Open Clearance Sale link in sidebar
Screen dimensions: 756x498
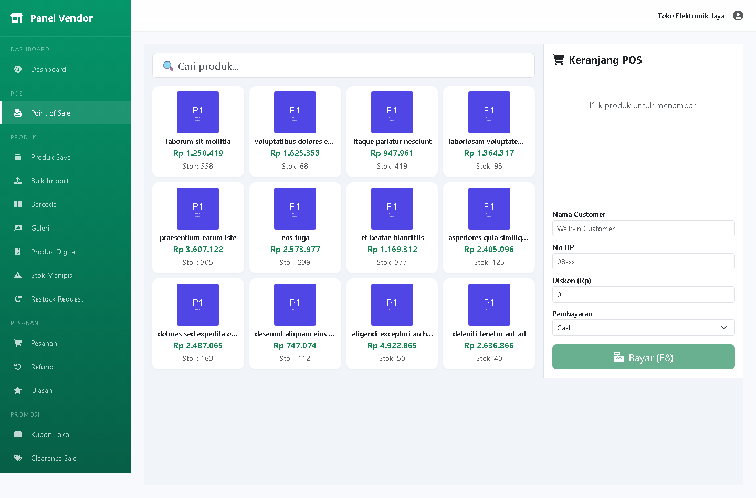[x=66, y=458]
